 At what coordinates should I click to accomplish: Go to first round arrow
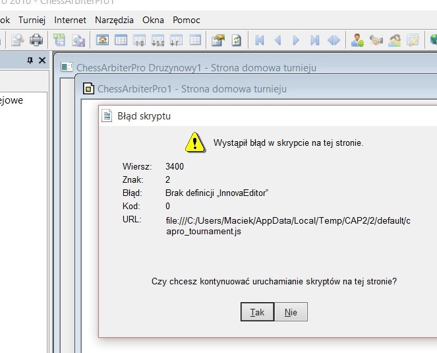tap(260, 40)
